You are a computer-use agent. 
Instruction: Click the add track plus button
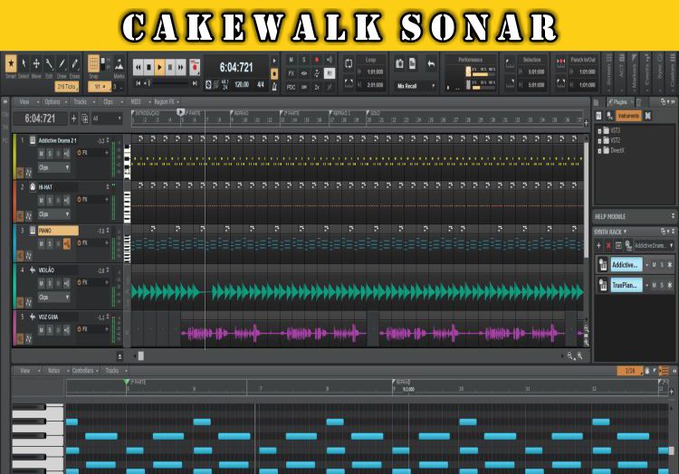(x=73, y=118)
